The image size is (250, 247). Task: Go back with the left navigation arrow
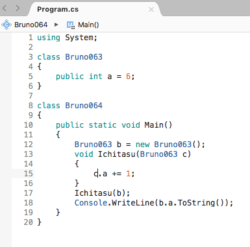coord(5,8)
